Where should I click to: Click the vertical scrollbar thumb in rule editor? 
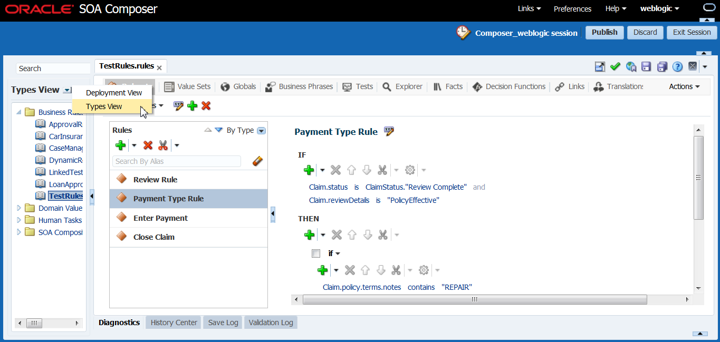pyautogui.click(x=698, y=178)
